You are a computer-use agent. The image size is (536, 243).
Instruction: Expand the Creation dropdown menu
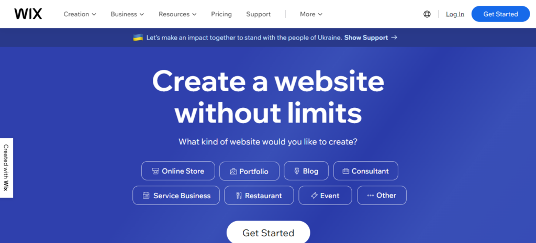tap(80, 14)
